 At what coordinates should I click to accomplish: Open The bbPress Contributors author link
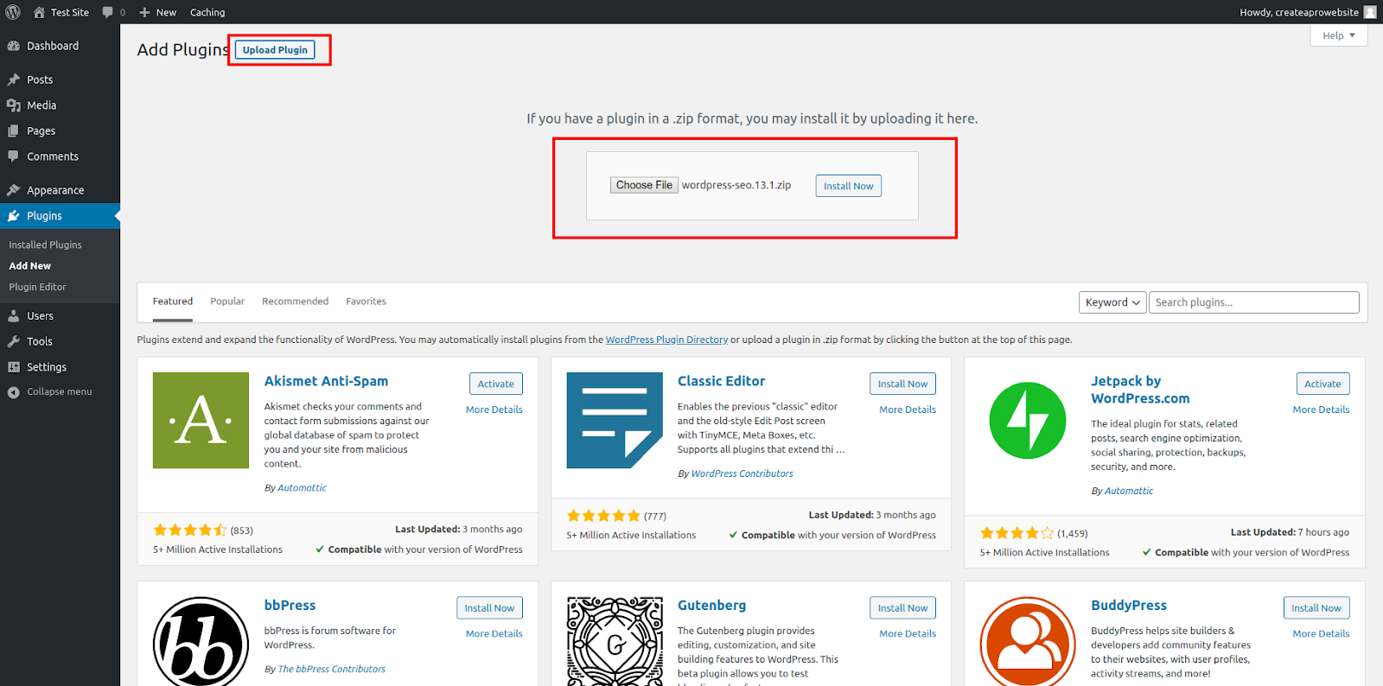tap(331, 670)
